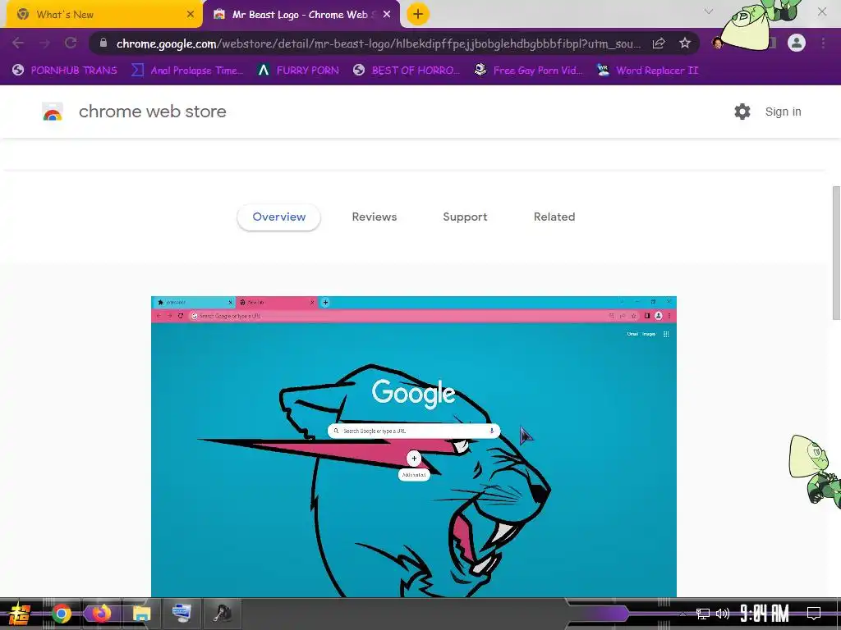Click the page vertical scrollbar thumb
This screenshot has height=630, width=841.
tap(836, 253)
